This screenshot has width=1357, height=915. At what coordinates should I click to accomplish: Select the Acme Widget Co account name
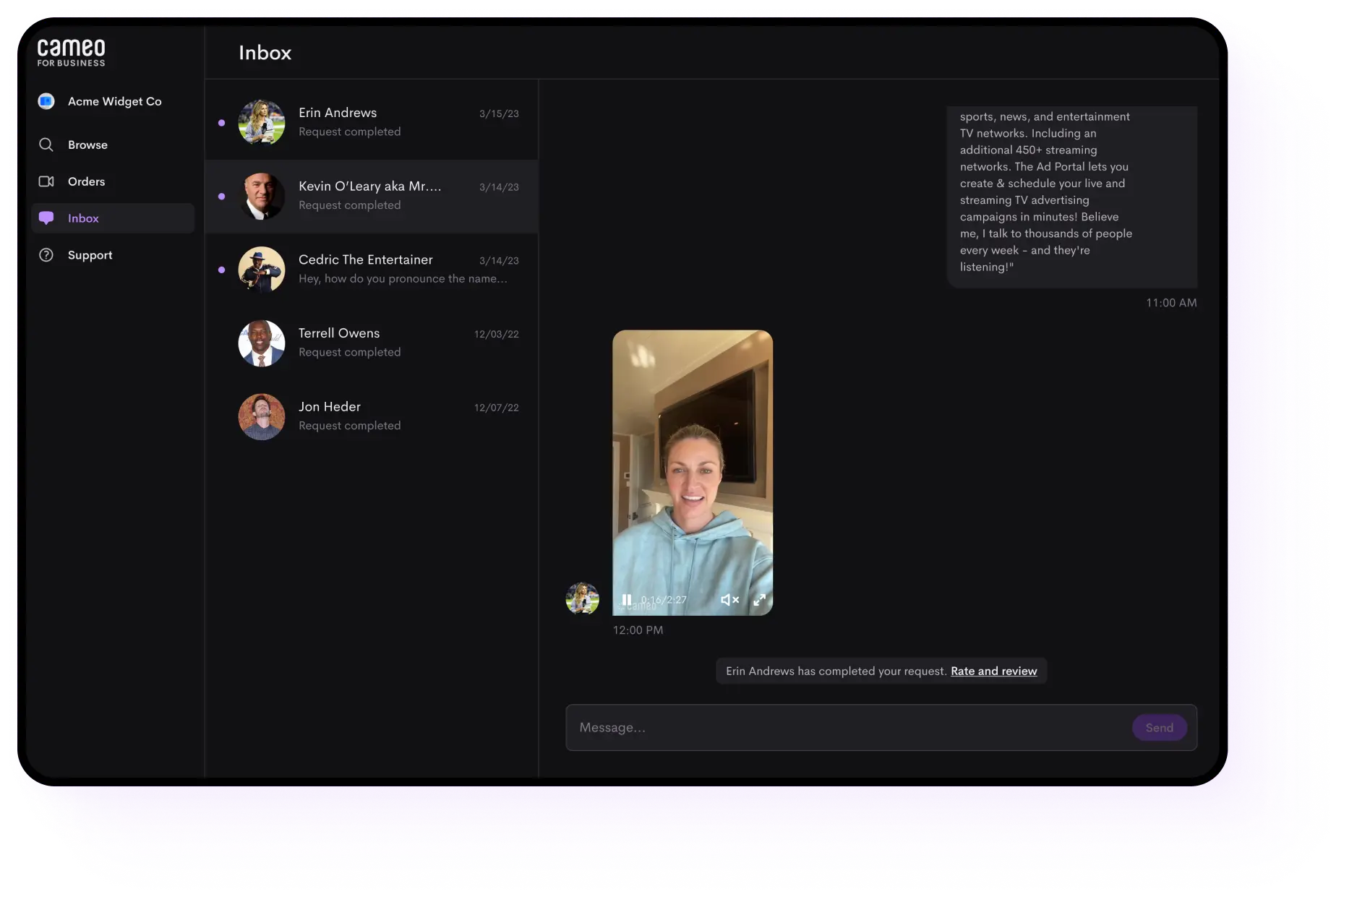pyautogui.click(x=115, y=101)
